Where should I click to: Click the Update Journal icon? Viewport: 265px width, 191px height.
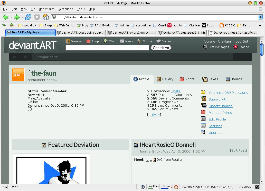tap(204, 105)
